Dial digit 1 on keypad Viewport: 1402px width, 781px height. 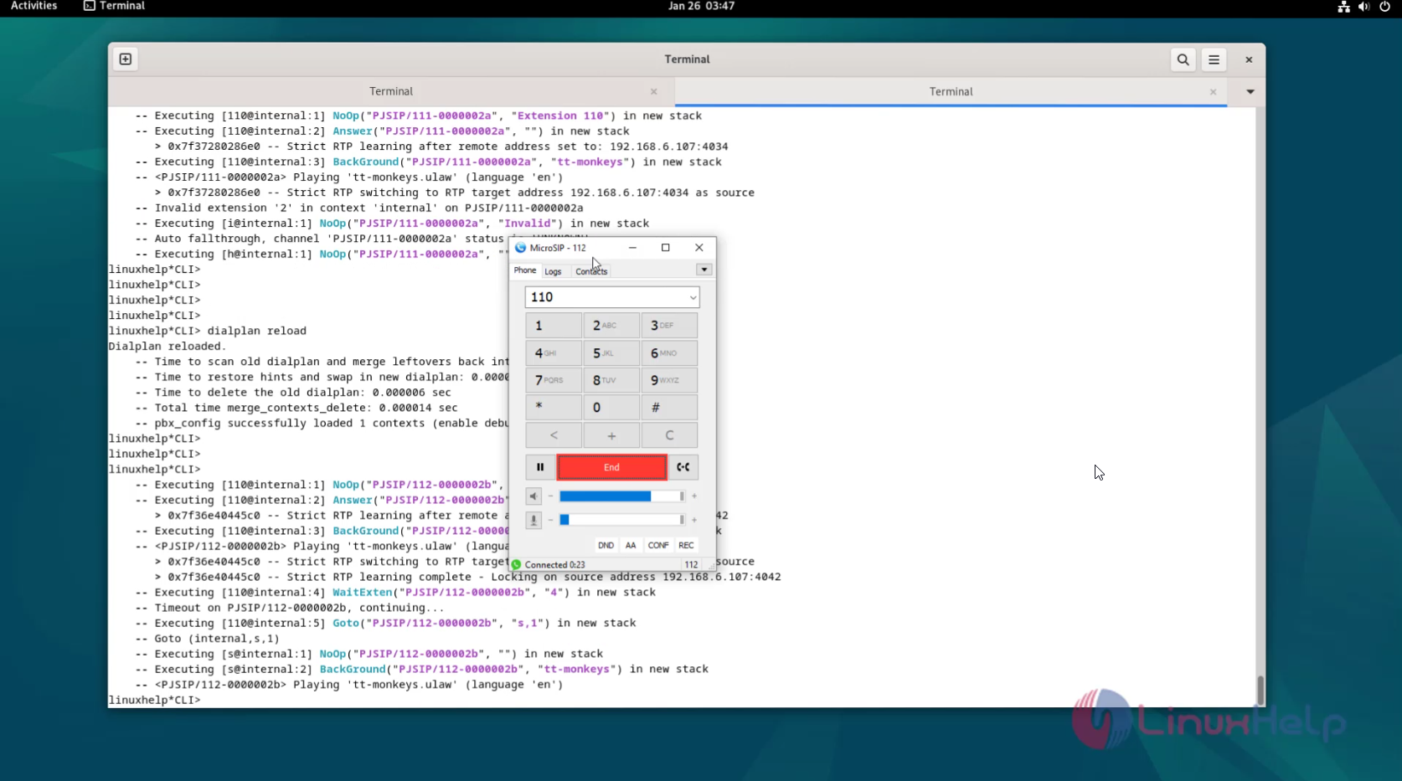point(554,325)
